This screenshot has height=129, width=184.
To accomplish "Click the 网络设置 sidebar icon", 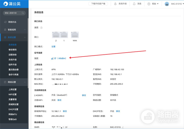I will coord(5,82).
